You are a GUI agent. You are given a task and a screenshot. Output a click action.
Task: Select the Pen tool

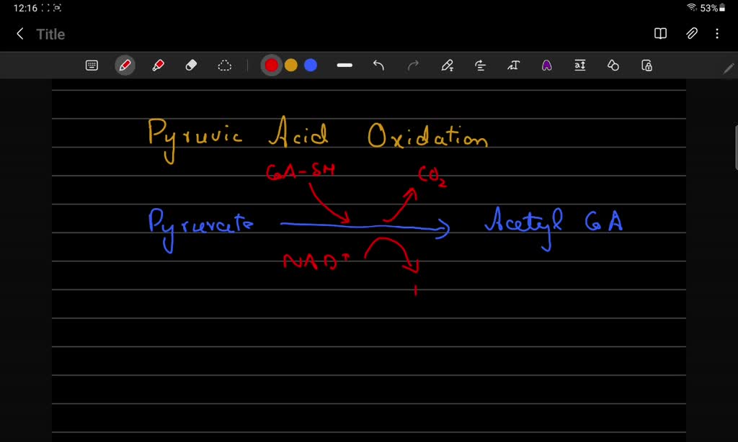[125, 65]
